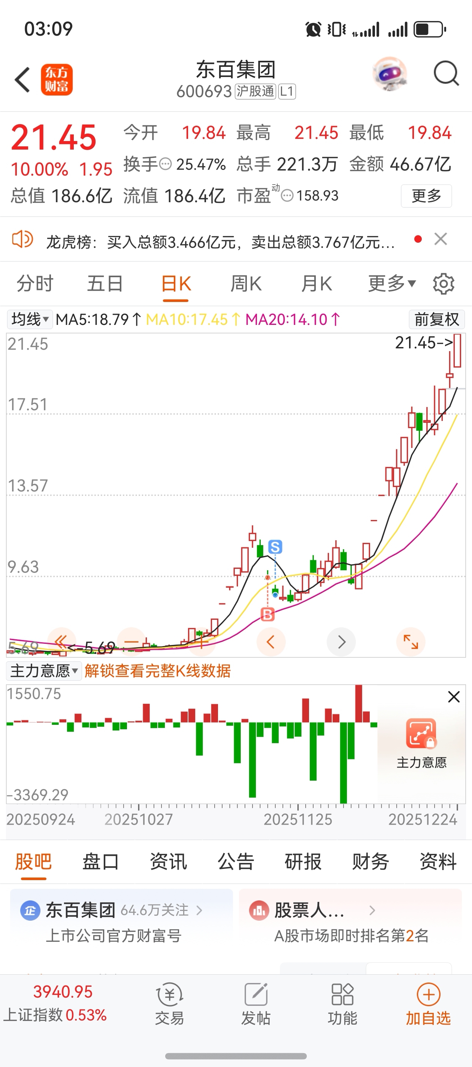This screenshot has height=1067, width=472.
Task: Expand the 更多 chart period dropdown
Action: coord(392,284)
